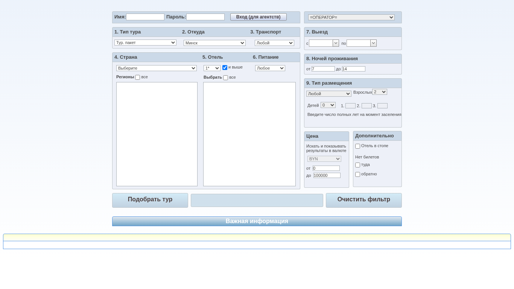This screenshot has width=514, height=289.
Task: Open the hotel star rating dropdown
Action: tap(212, 68)
